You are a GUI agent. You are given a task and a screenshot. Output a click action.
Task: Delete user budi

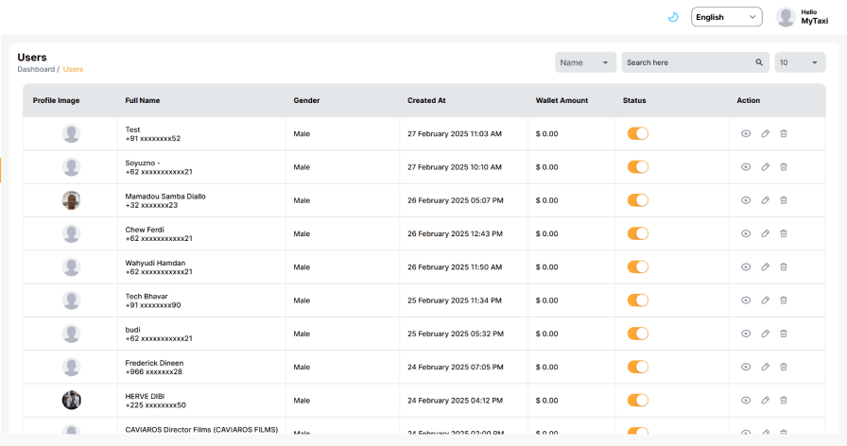tap(784, 334)
